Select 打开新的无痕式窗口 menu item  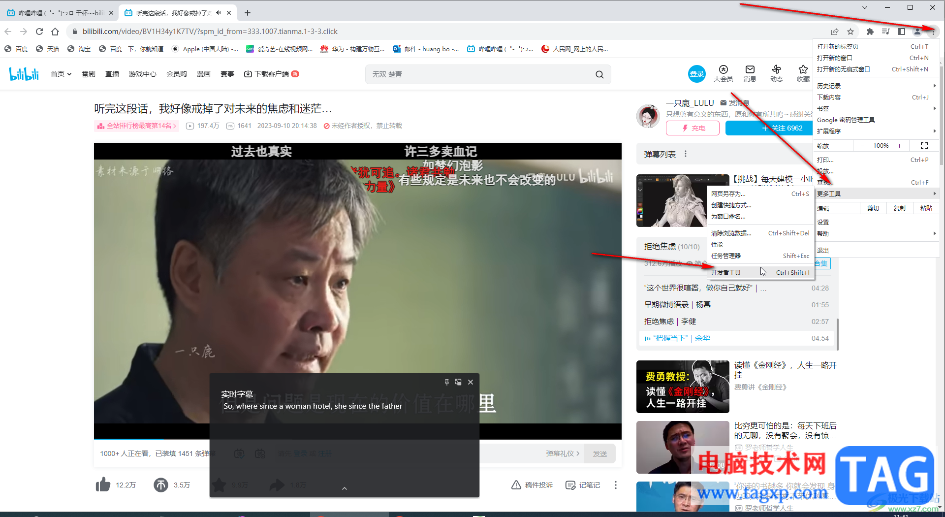pyautogui.click(x=876, y=69)
